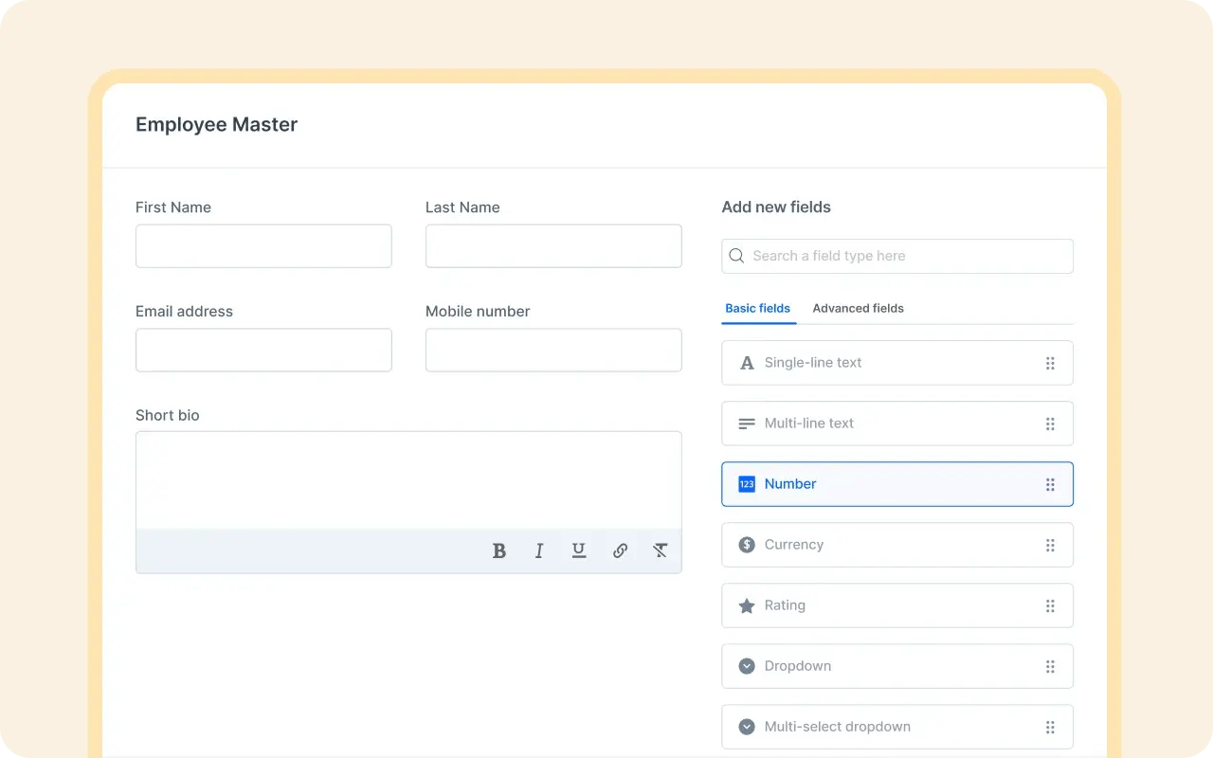The image size is (1213, 758).
Task: Grab the drag handle on Single-line text
Action: (1050, 363)
